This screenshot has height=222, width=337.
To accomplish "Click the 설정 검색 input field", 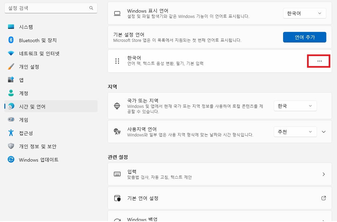I will coord(51,8).
